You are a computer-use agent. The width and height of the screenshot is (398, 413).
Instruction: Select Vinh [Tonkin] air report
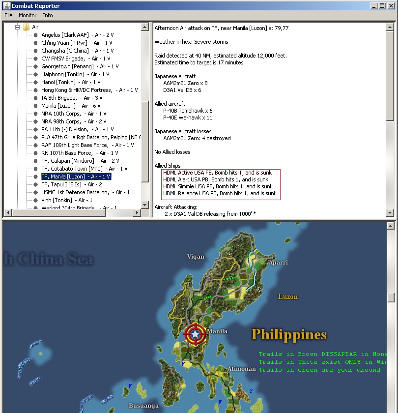[x=67, y=201]
